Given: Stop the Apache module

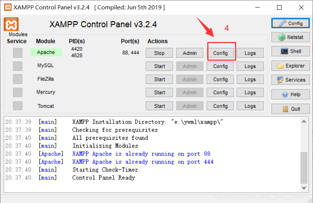Looking at the screenshot, I should [x=159, y=53].
